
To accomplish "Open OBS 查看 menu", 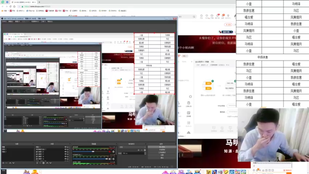I will click(x=17, y=21).
